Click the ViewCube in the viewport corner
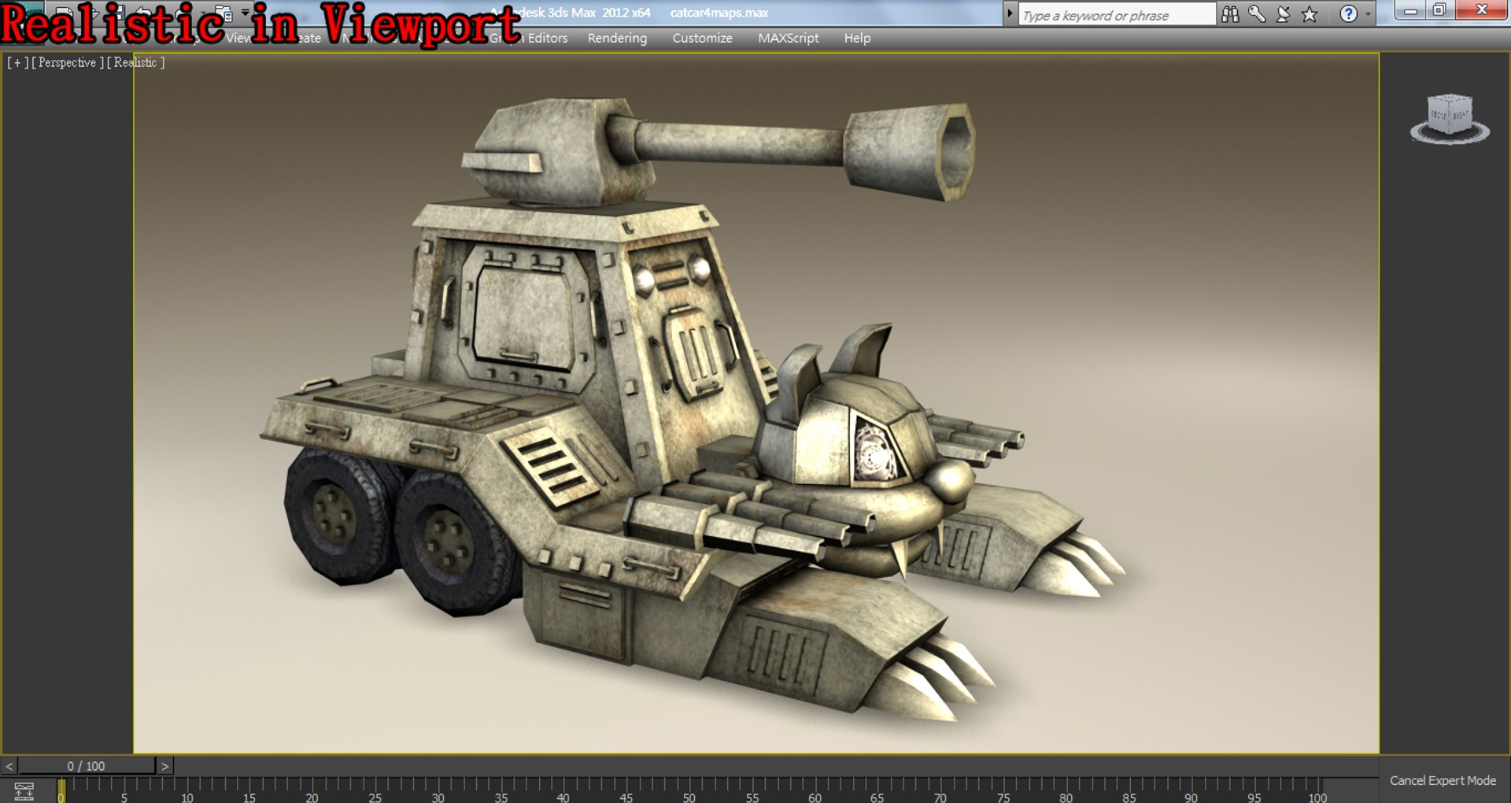The height and width of the screenshot is (803, 1511). pyautogui.click(x=1450, y=119)
